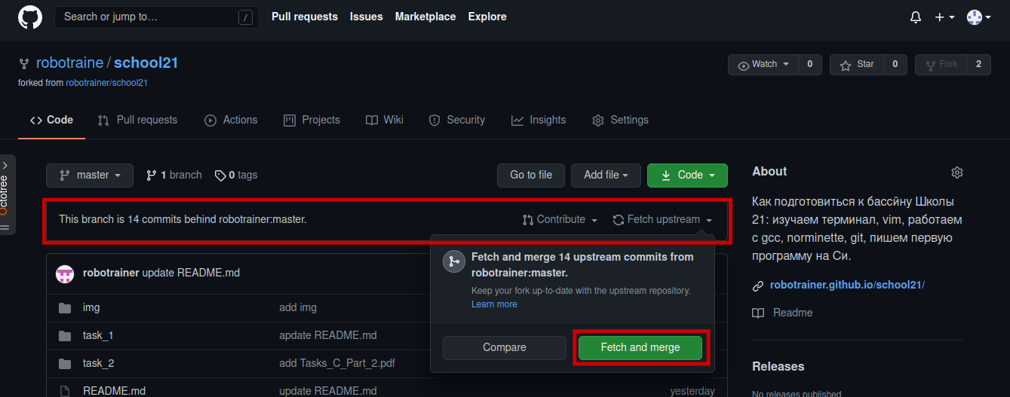Open the user avatar menu
This screenshot has width=1010, height=397.
click(978, 17)
